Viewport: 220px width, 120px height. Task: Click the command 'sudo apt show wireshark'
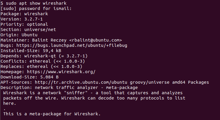(x=36, y=3)
